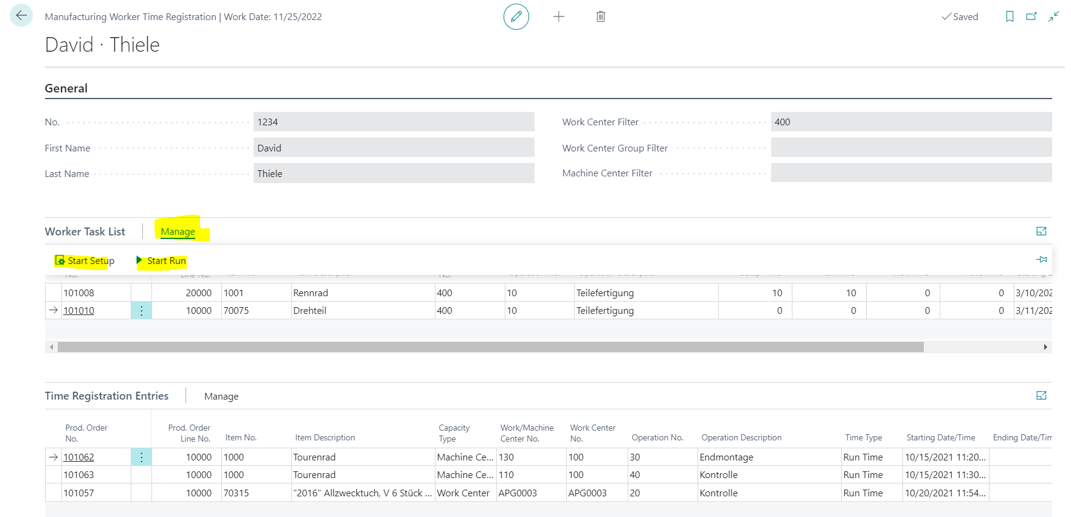
Task: Click the task list horizontal scrollbar
Action: pos(490,347)
